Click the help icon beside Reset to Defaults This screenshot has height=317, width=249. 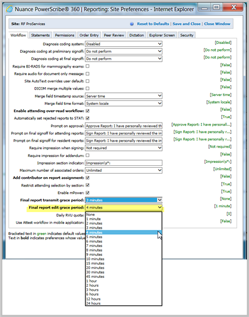pyautogui.click(x=132, y=24)
